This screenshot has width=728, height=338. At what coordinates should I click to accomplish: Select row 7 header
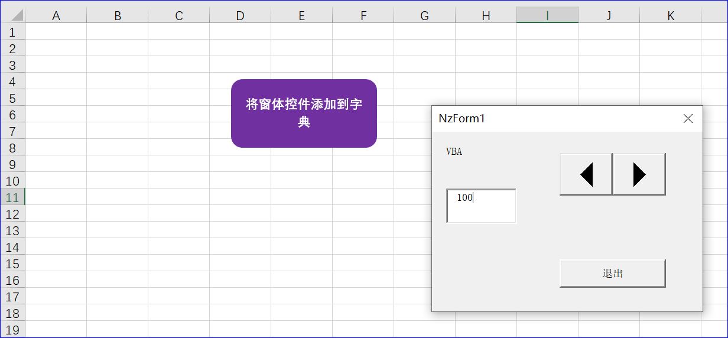pyautogui.click(x=12, y=131)
